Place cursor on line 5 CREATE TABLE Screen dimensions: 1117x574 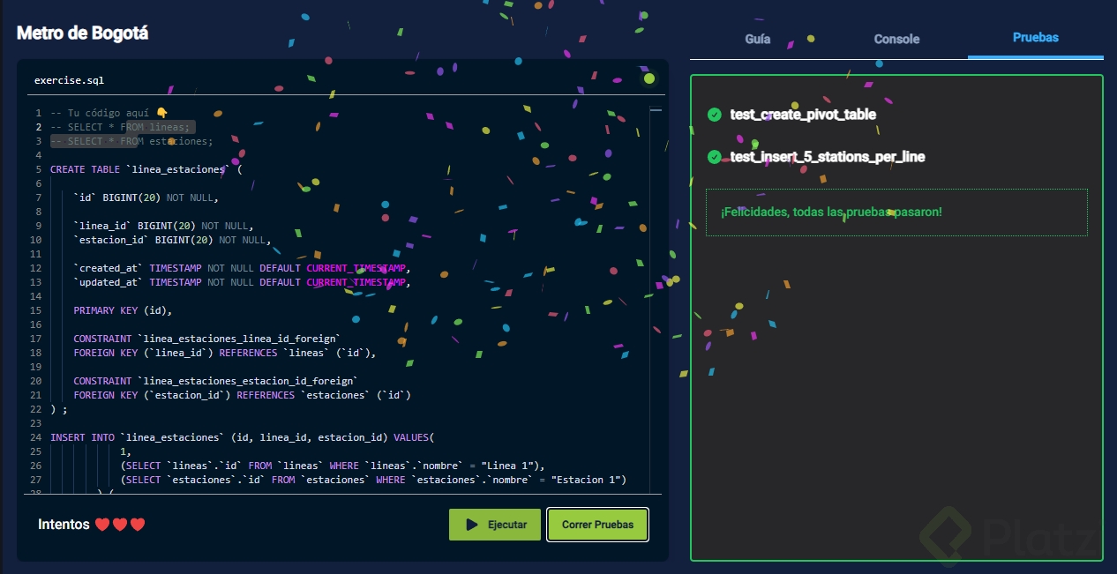pyautogui.click(x=146, y=169)
